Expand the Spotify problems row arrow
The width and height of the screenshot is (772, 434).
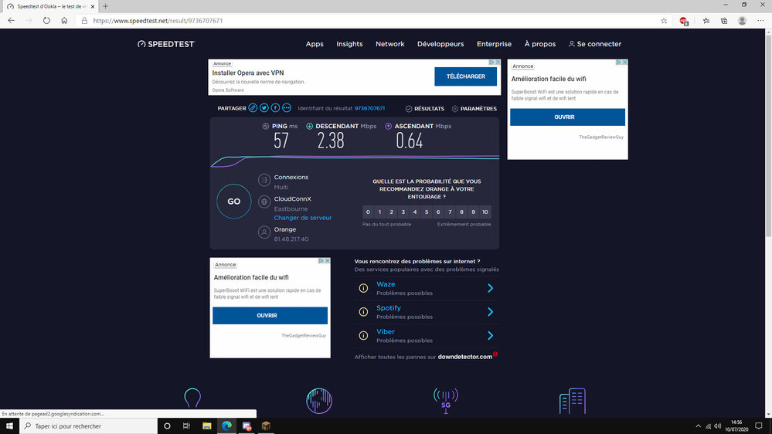click(491, 312)
